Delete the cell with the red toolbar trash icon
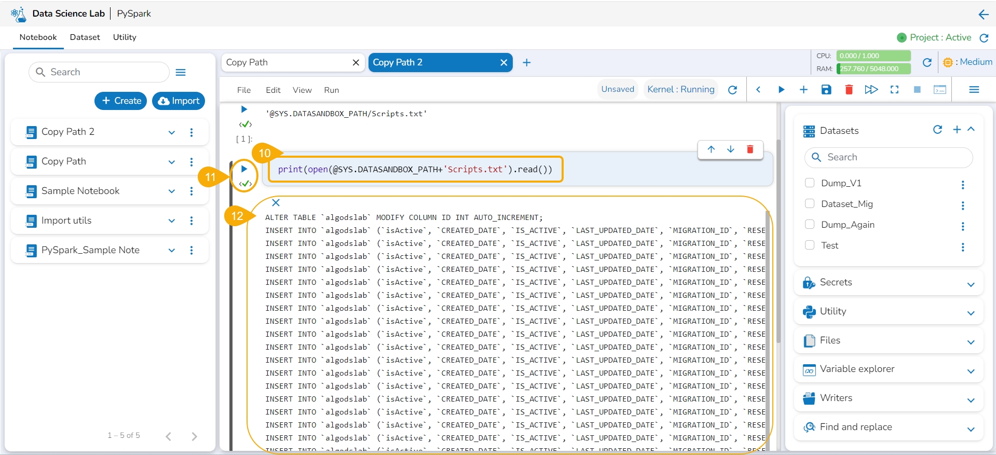The width and height of the screenshot is (996, 455). (849, 90)
